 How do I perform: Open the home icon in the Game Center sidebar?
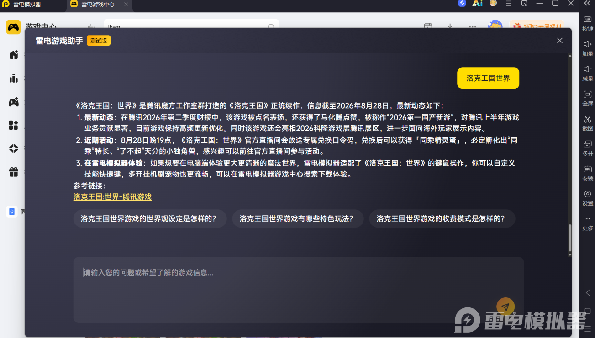pyautogui.click(x=14, y=55)
